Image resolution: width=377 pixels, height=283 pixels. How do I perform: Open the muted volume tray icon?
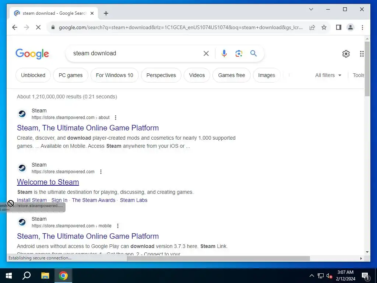[329, 276]
